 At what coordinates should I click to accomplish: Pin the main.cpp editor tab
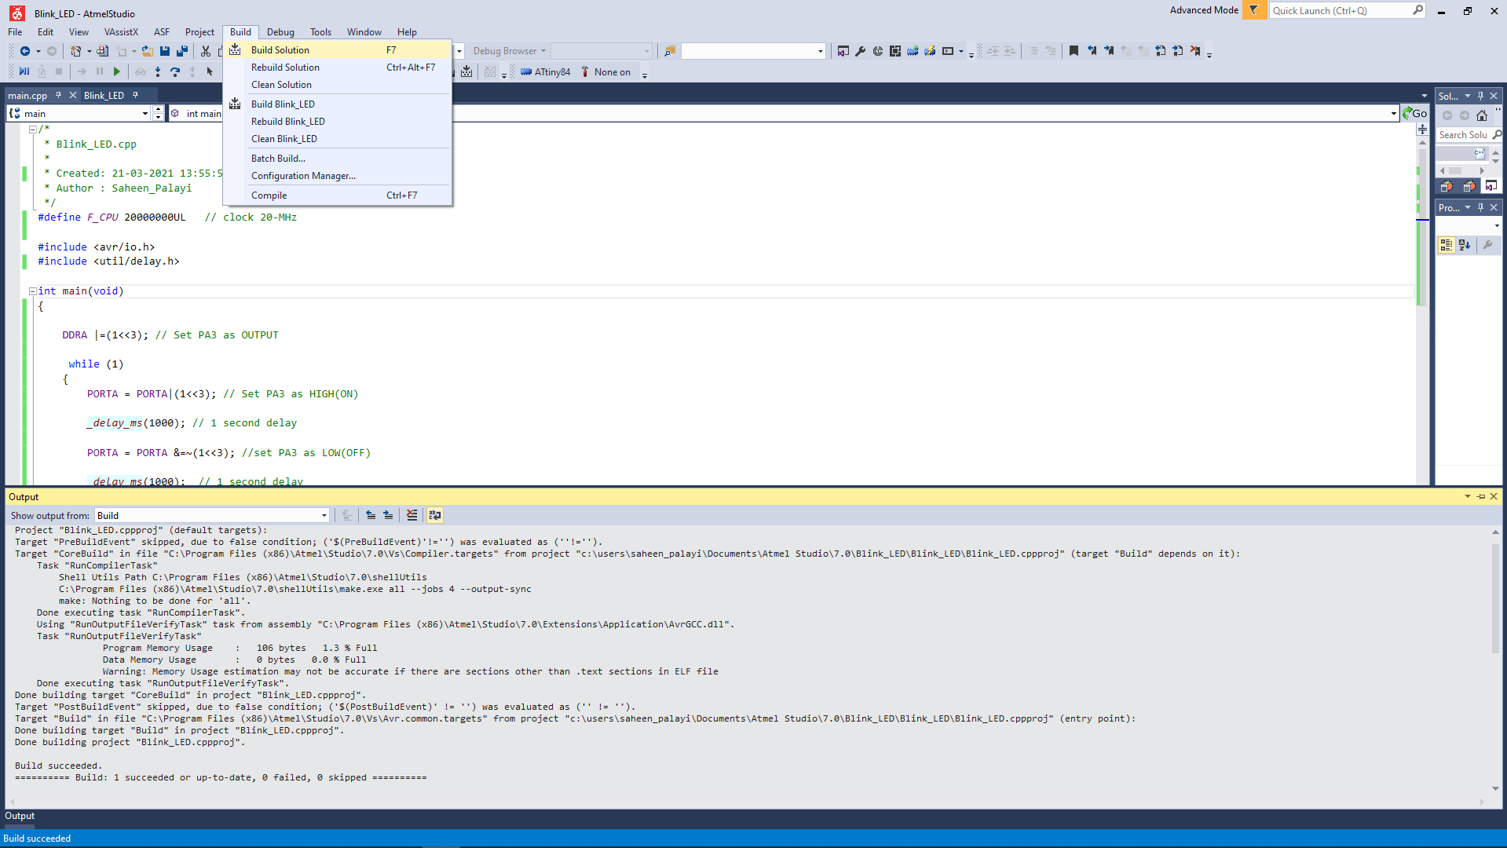tap(58, 95)
